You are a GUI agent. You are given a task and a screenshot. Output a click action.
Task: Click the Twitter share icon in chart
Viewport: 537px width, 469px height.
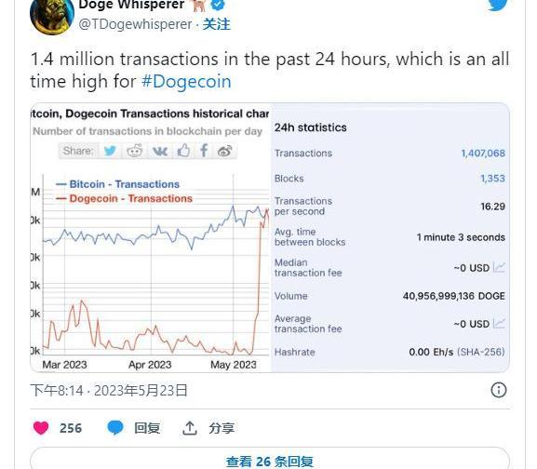110,151
